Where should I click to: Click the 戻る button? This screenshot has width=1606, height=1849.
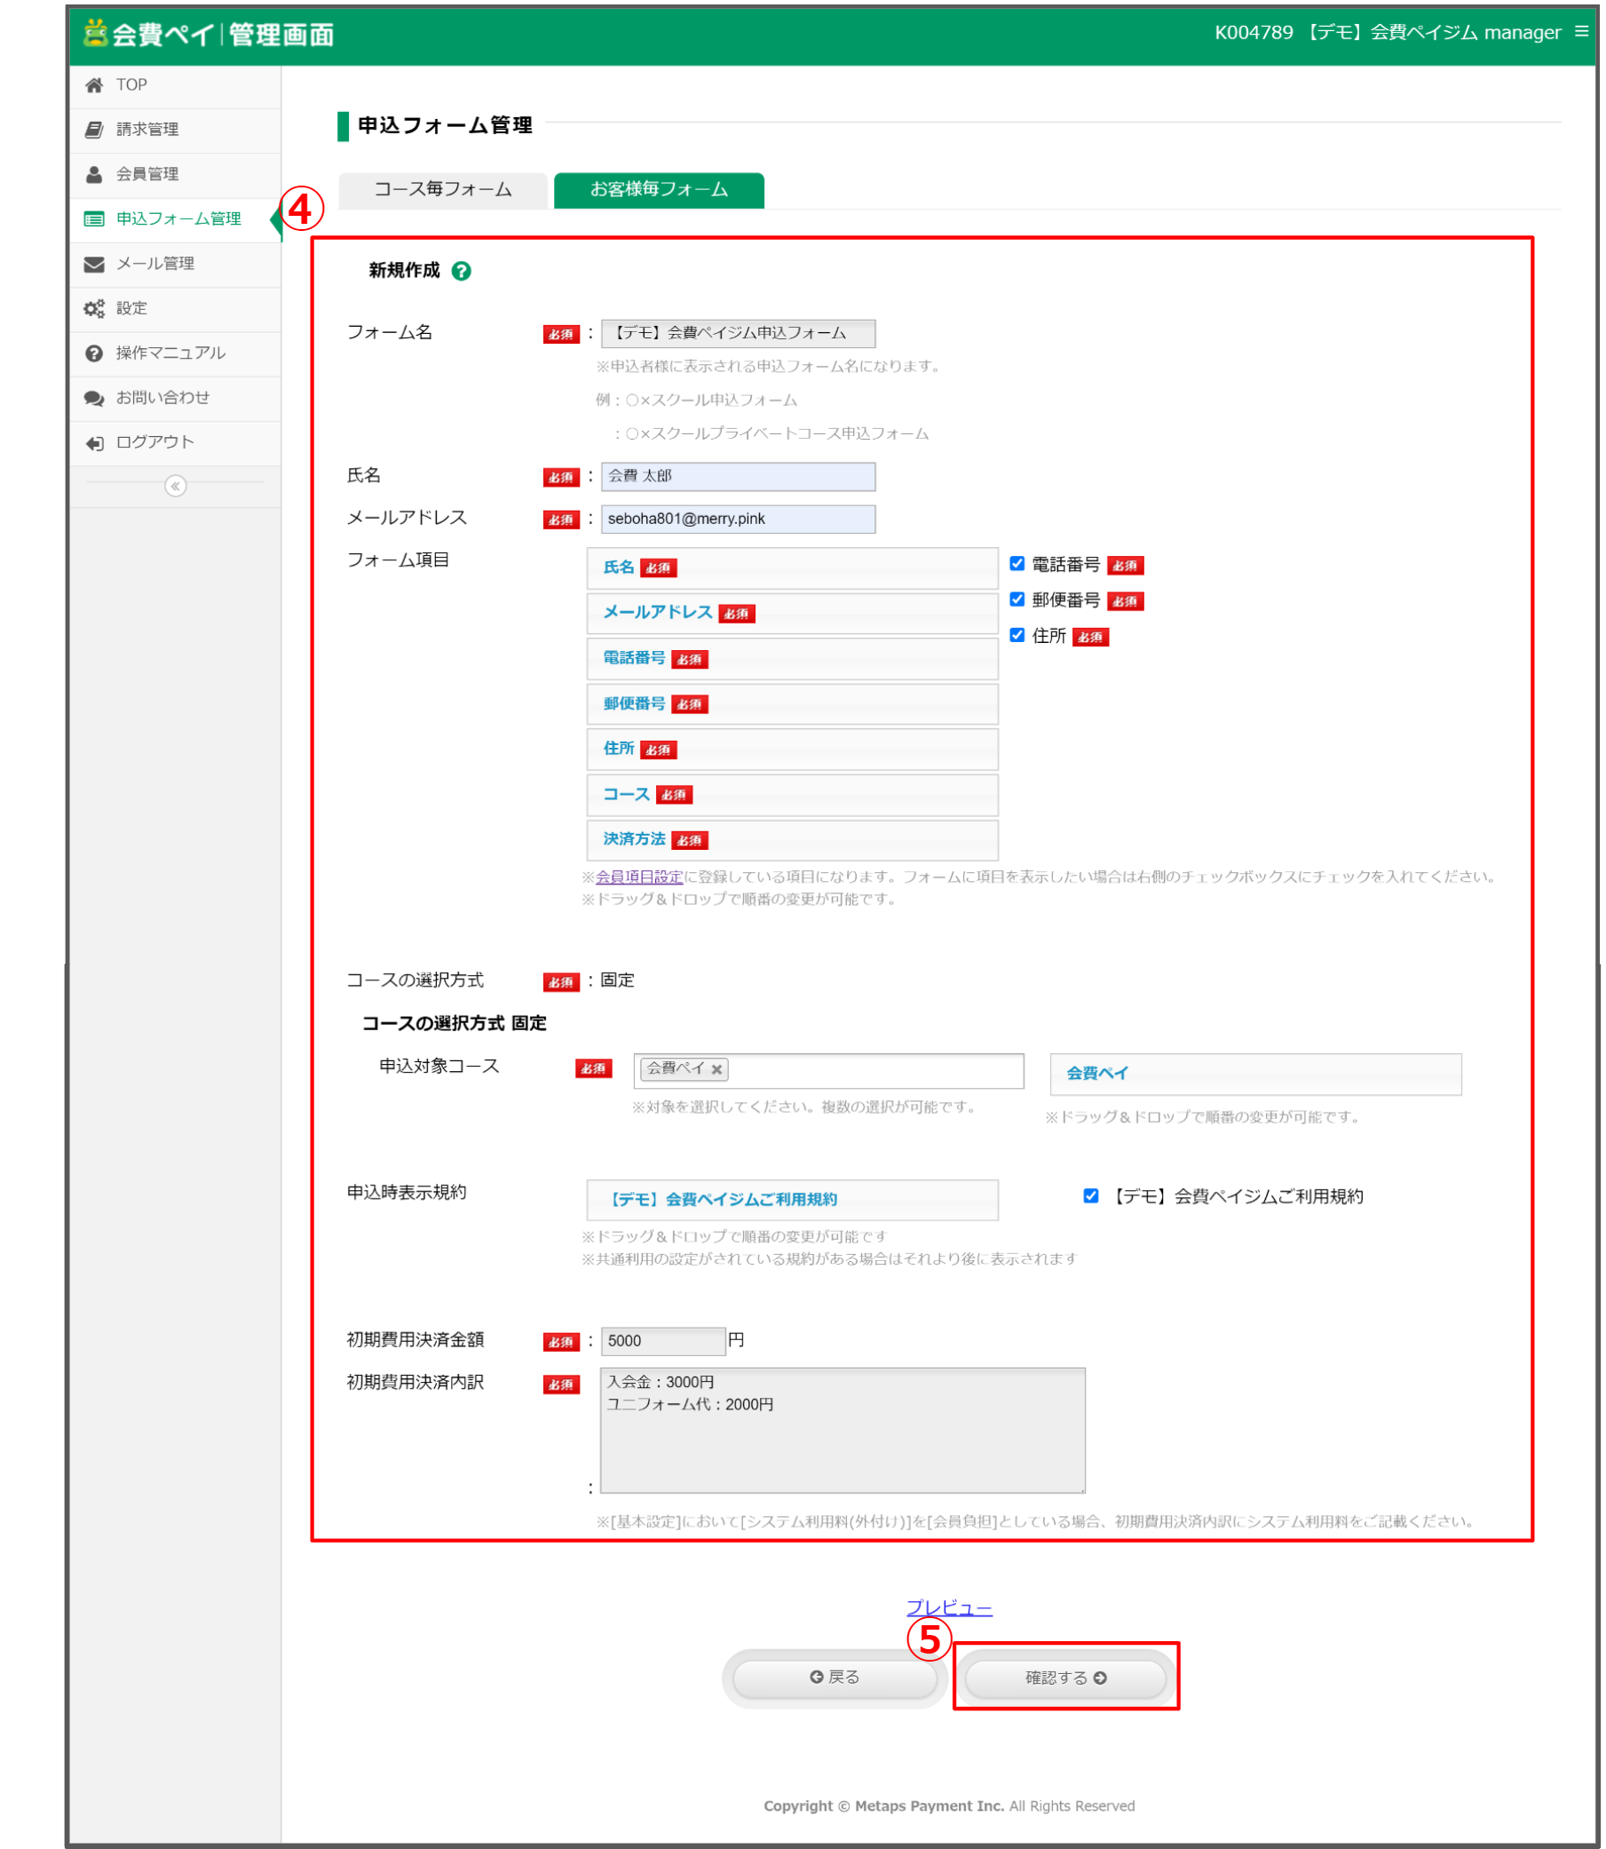coord(836,1680)
